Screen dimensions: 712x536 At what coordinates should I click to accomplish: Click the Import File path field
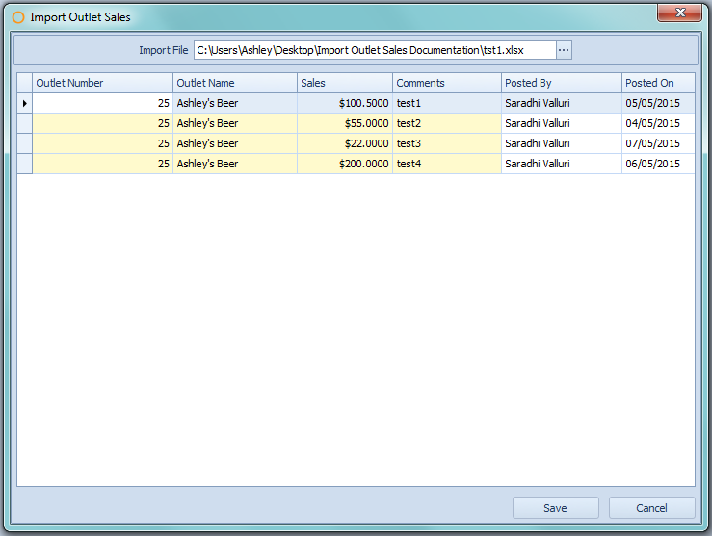(374, 50)
